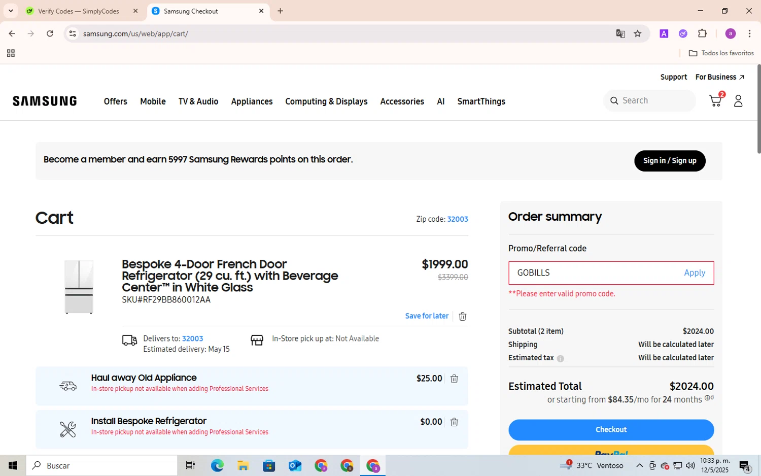Image resolution: width=761 pixels, height=476 pixels.
Task: Click the Samsung logo
Action: click(45, 101)
